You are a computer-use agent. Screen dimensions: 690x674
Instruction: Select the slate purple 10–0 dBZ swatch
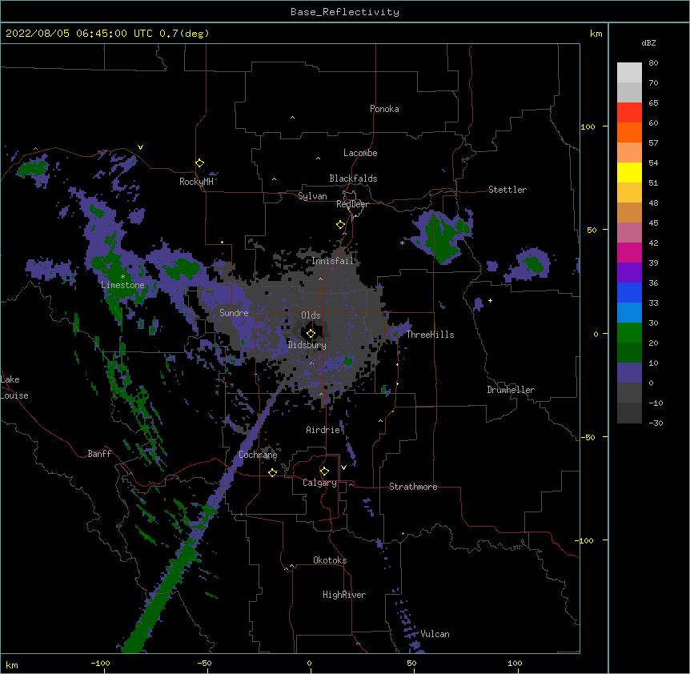(x=629, y=373)
